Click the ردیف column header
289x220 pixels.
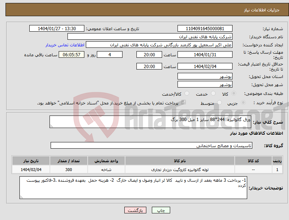tap(277, 161)
